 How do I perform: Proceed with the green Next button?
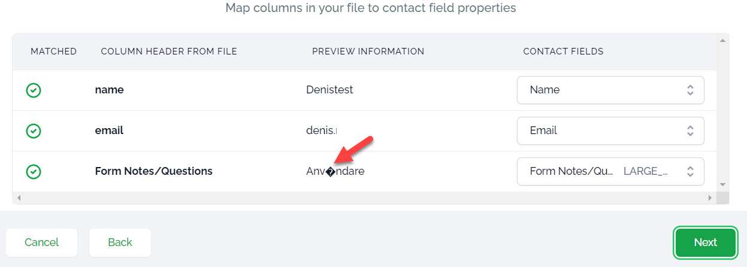coord(705,242)
